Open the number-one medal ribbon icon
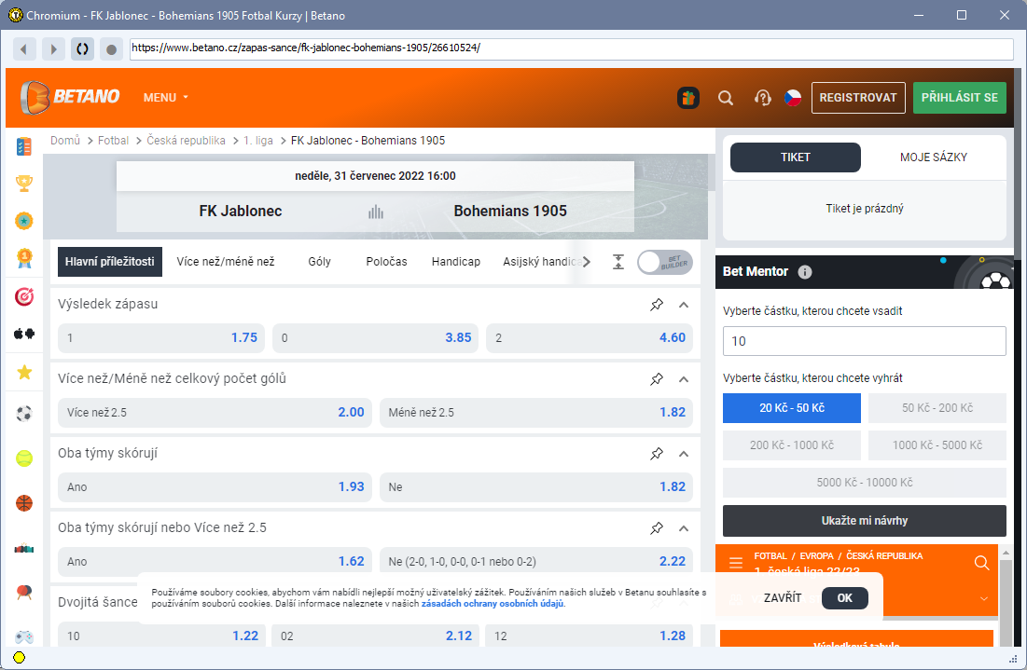Image resolution: width=1027 pixels, height=670 pixels. [24, 259]
